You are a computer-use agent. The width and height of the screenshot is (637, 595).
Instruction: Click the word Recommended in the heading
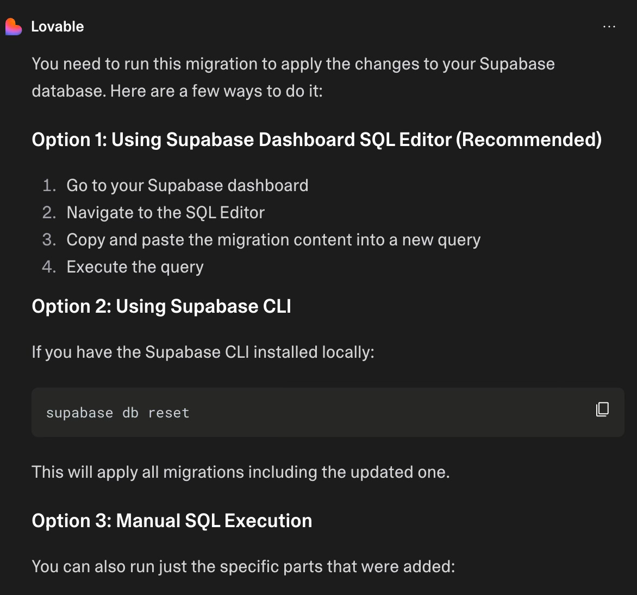[529, 140]
